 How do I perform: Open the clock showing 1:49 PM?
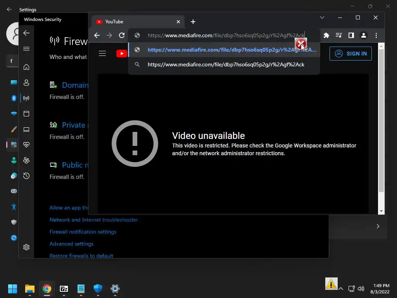380,289
